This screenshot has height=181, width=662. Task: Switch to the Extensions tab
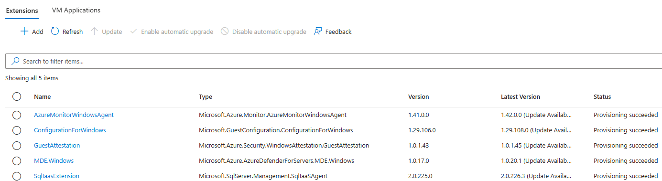(x=22, y=10)
